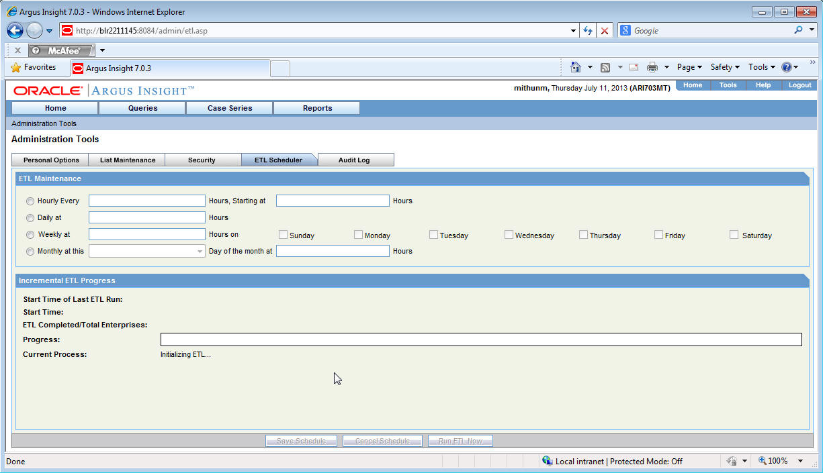Open the Print dropdown arrow

pyautogui.click(x=666, y=67)
